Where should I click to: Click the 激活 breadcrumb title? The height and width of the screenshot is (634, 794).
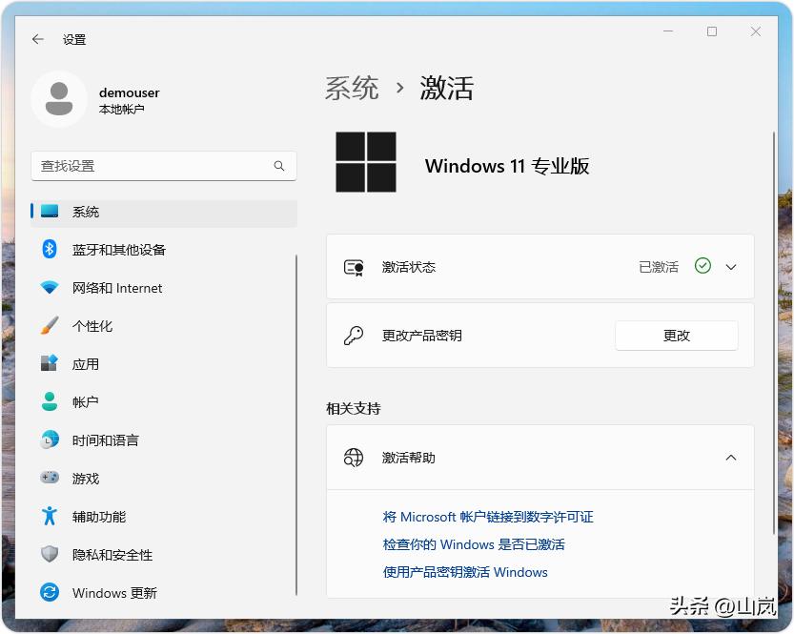tap(446, 88)
